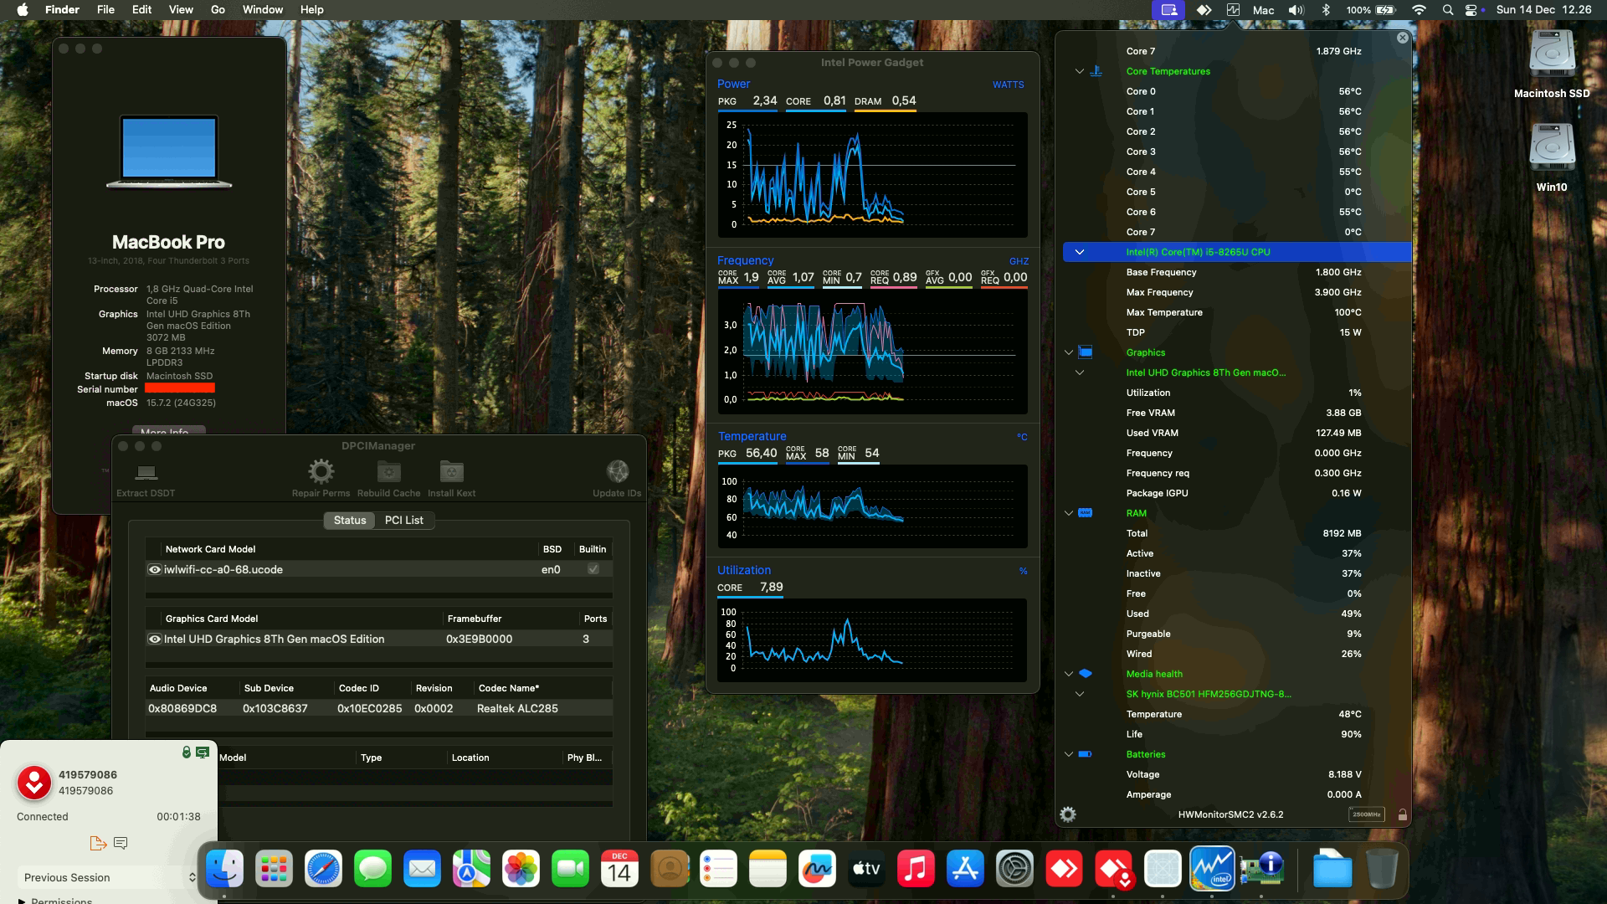Toggle the eye icon beside iwlwifi-cc-a0-68.ucode
The width and height of the screenshot is (1607, 904).
click(x=155, y=569)
